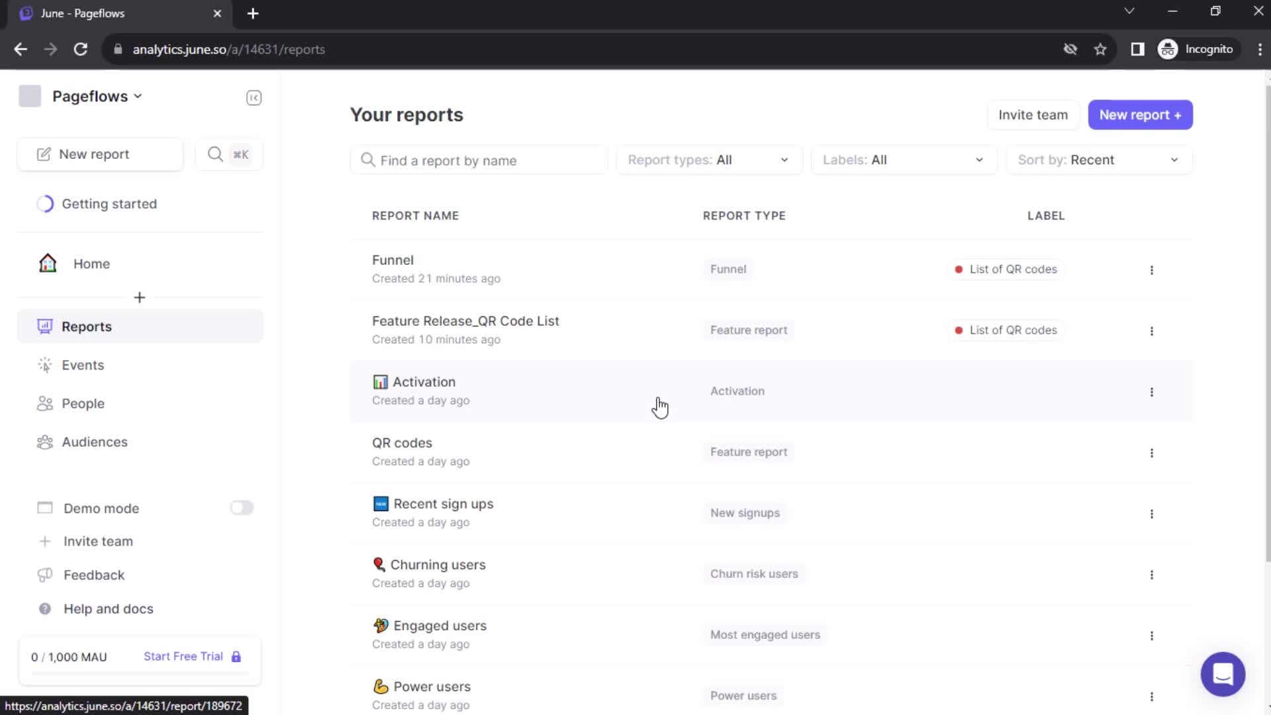
Task: Open options menu for QR codes report
Action: click(x=1151, y=453)
